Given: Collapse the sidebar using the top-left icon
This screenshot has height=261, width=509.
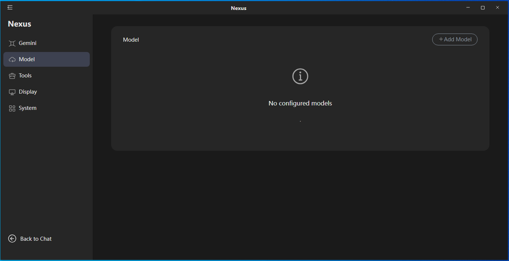Looking at the screenshot, I should tap(10, 7).
